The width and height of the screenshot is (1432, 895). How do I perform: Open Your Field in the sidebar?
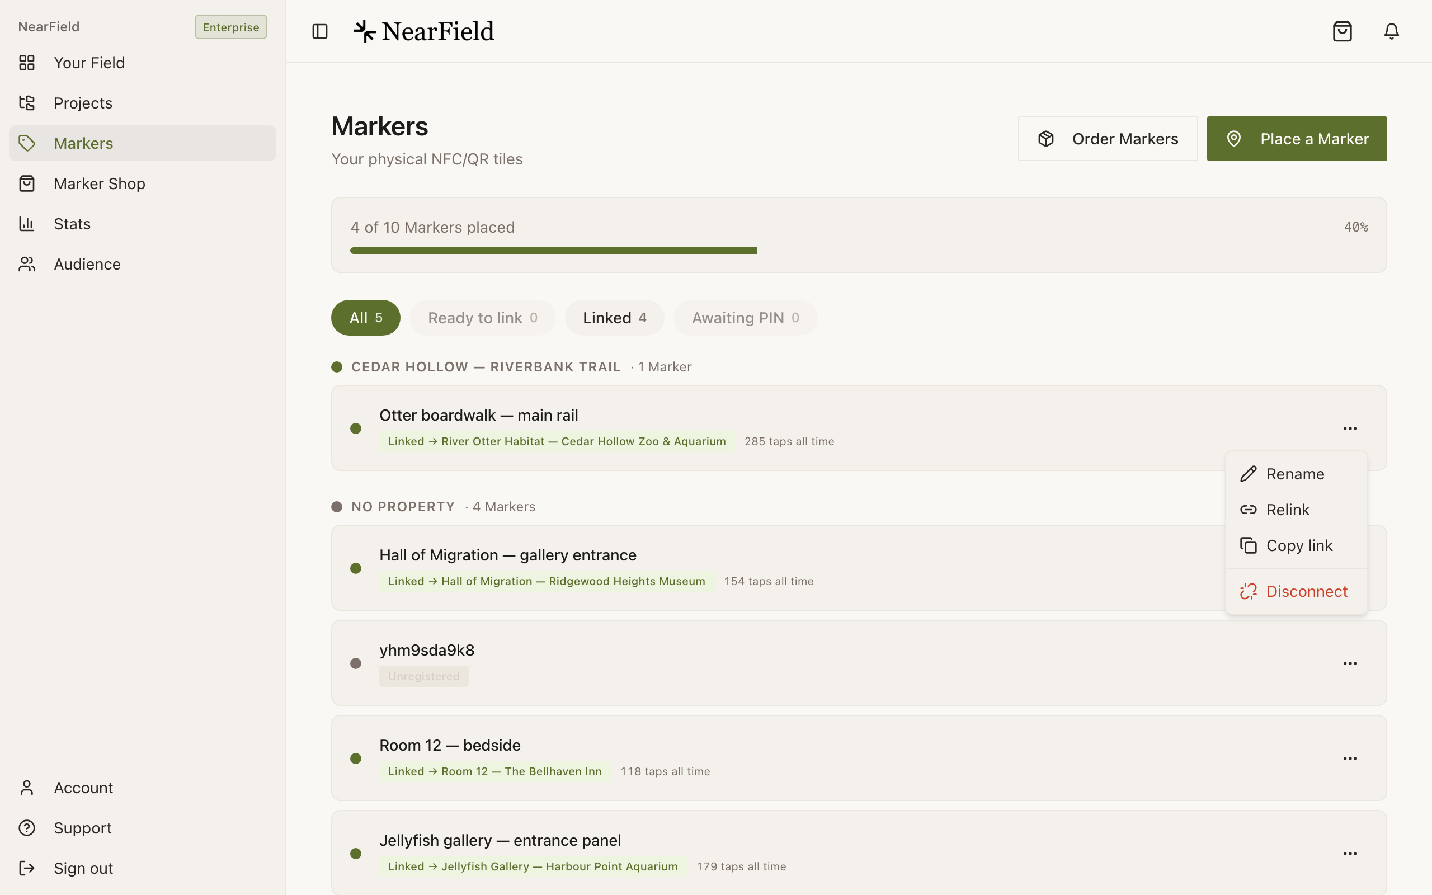(x=143, y=63)
